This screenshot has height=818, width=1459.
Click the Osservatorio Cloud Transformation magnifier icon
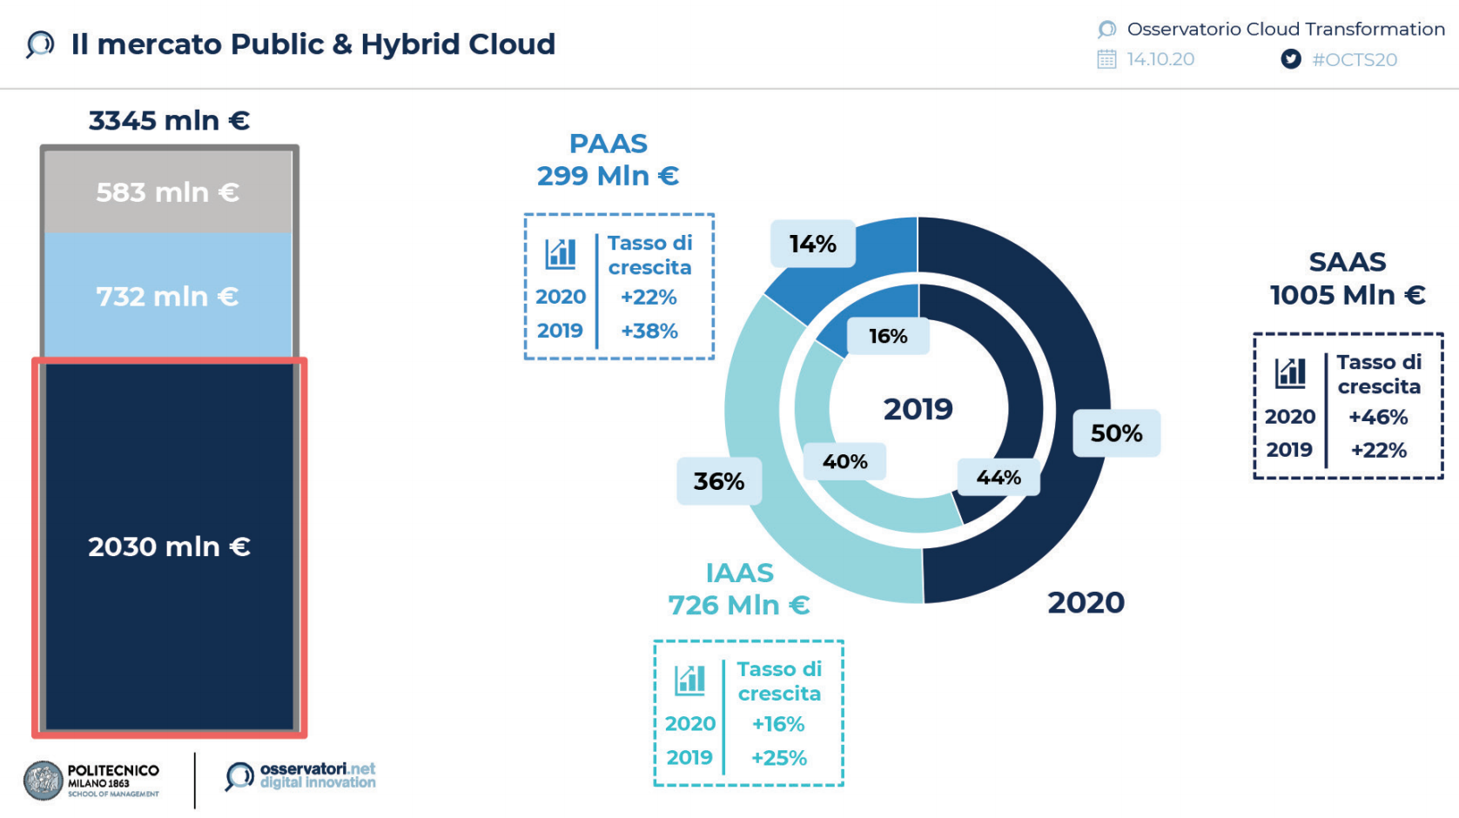[1106, 30]
